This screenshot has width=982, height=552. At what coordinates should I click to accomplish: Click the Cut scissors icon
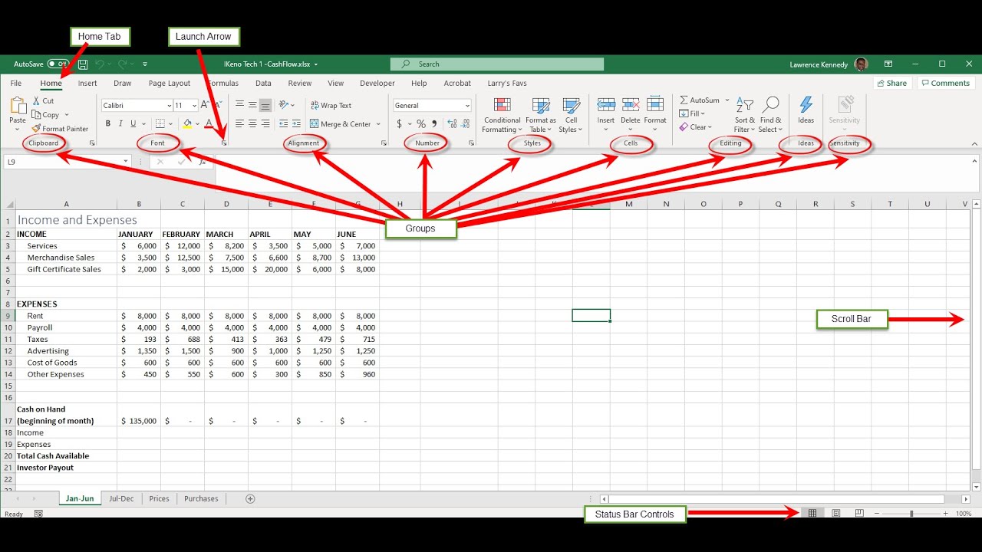pos(36,100)
